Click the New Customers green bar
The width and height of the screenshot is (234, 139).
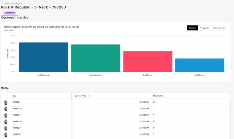tap(96, 58)
